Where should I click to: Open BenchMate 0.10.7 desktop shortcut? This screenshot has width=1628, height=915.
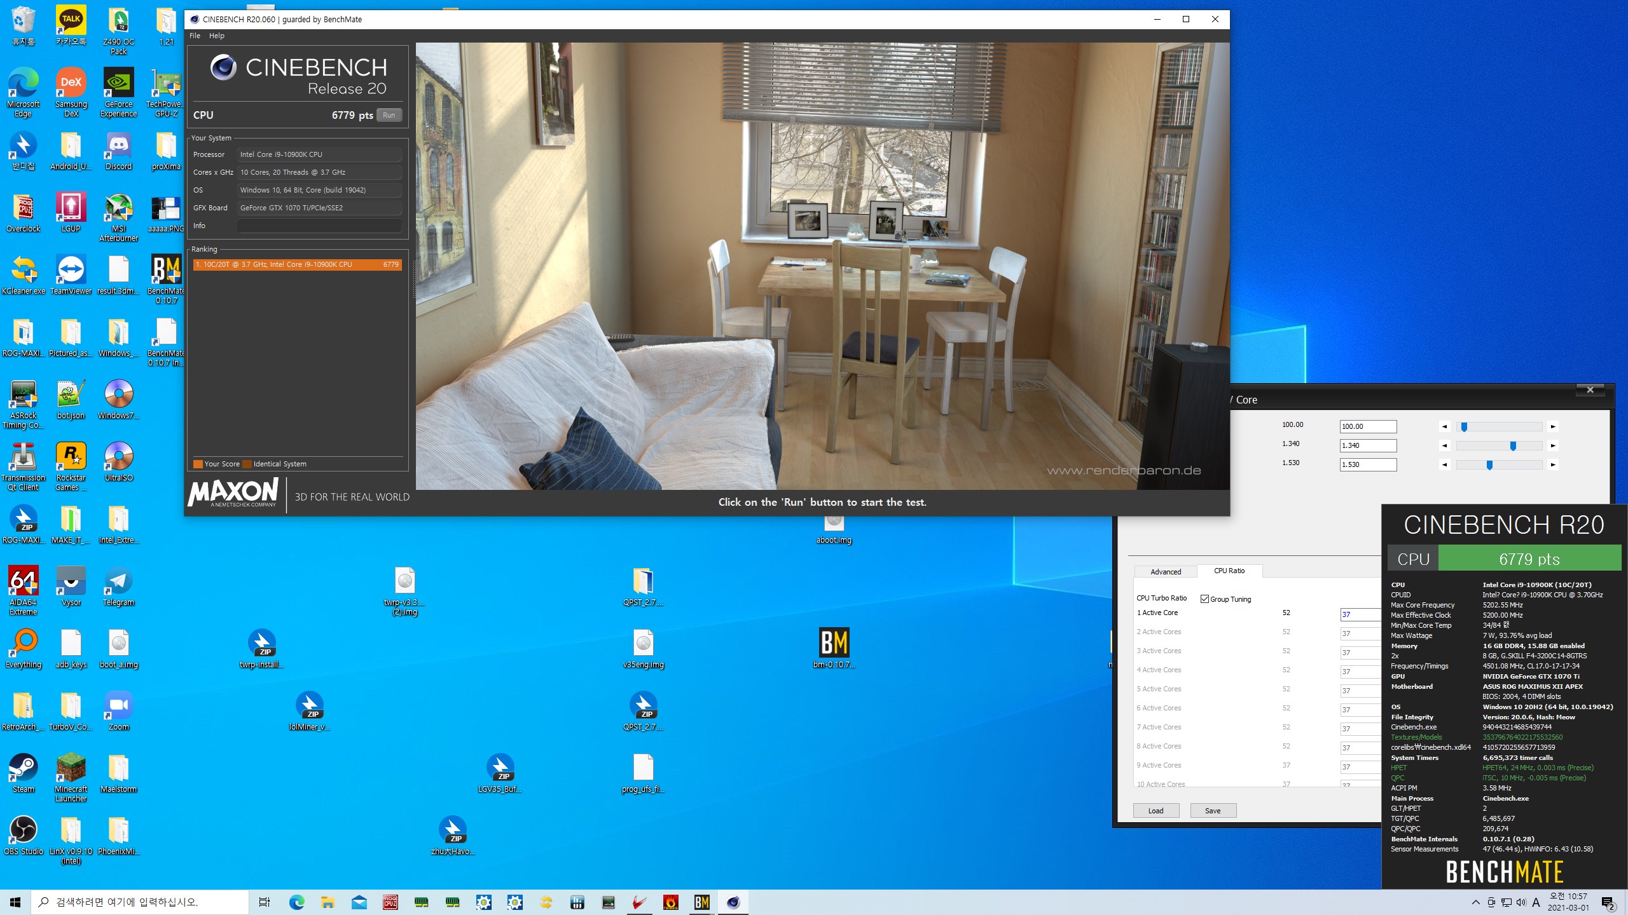coord(166,280)
